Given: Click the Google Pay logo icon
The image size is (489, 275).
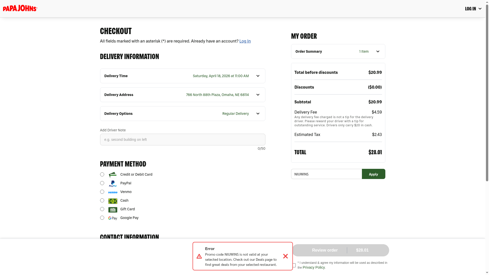Looking at the screenshot, I should [x=113, y=218].
